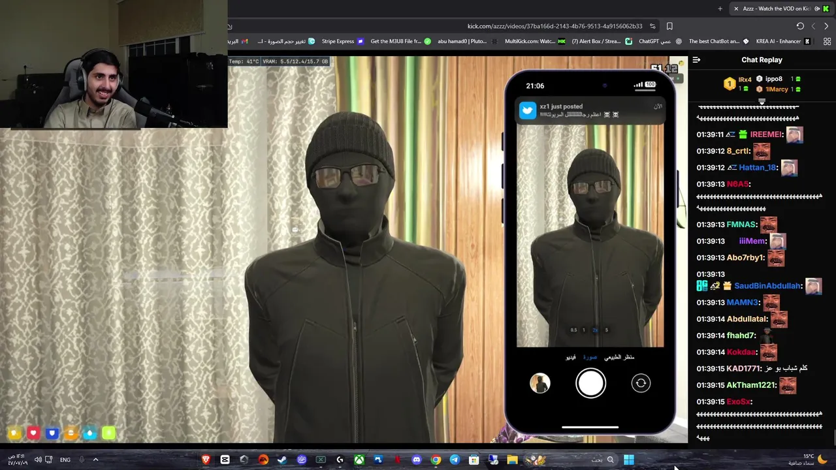
Task: Click the 1lMarcy gifter name
Action: click(x=777, y=89)
